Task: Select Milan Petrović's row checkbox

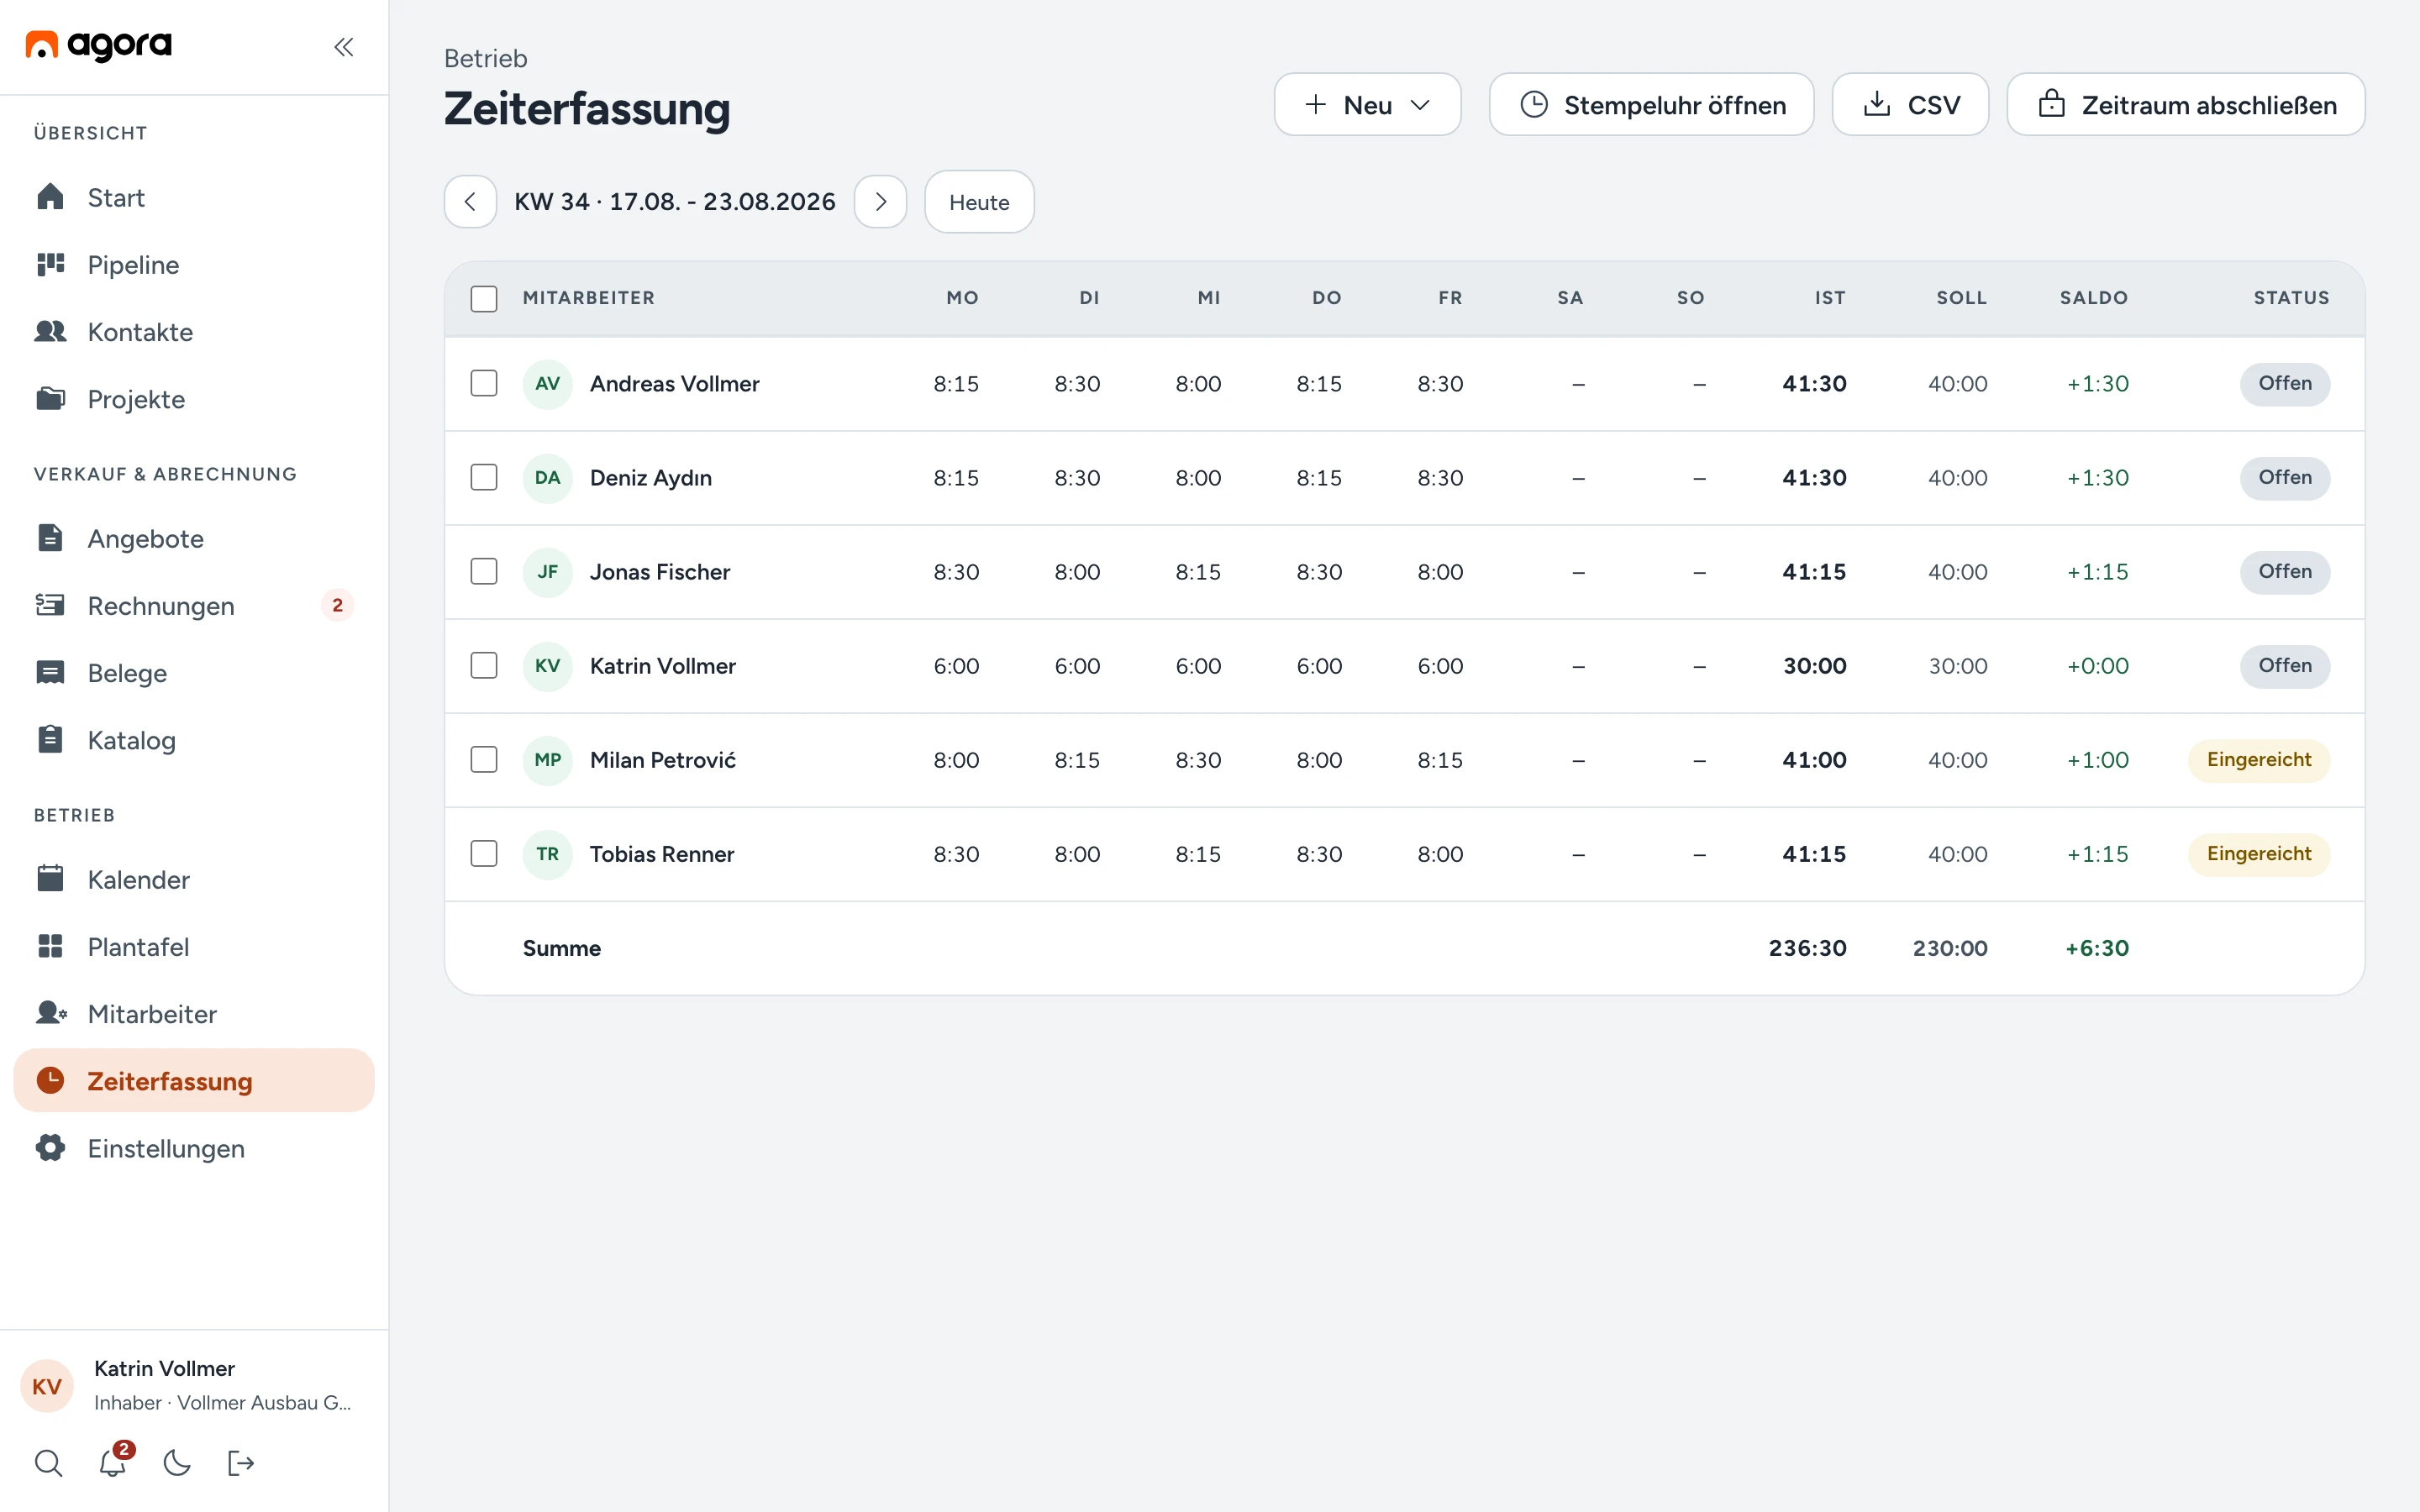Action: pyautogui.click(x=484, y=759)
